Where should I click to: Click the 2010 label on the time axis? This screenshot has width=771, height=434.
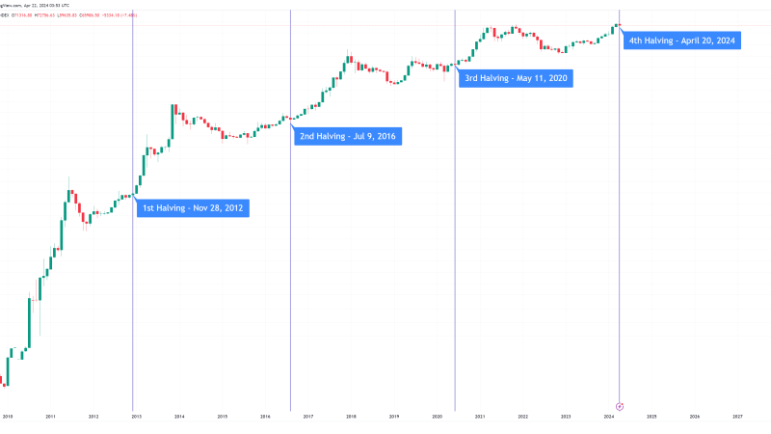tap(8, 417)
